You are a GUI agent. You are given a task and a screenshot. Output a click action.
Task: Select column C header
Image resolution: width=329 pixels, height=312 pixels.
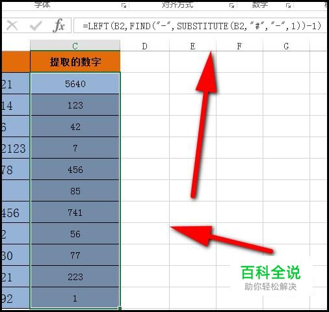pos(75,45)
